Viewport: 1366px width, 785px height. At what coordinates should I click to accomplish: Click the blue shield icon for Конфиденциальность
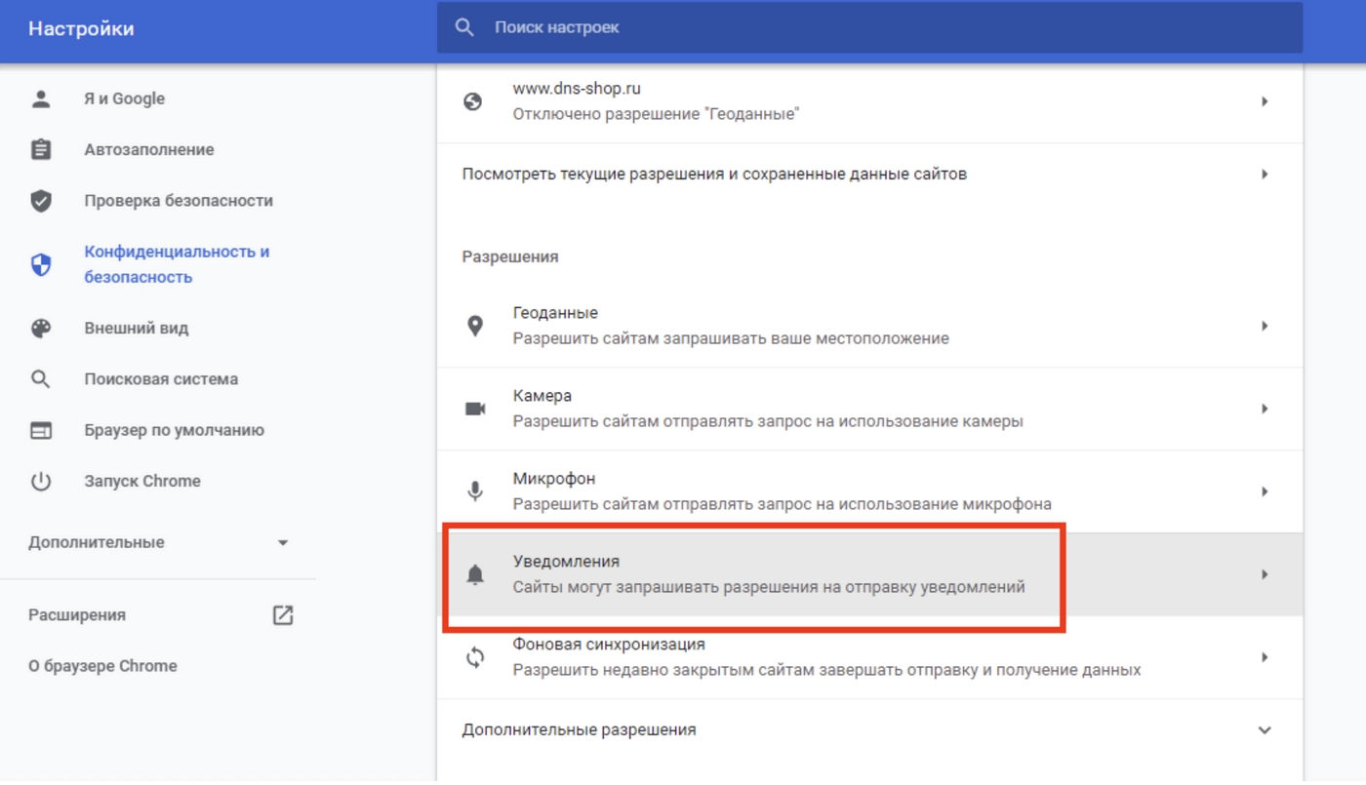click(41, 264)
